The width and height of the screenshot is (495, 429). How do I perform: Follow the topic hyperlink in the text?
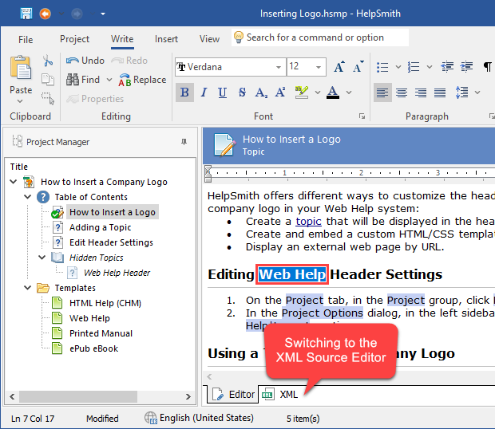pyautogui.click(x=308, y=221)
